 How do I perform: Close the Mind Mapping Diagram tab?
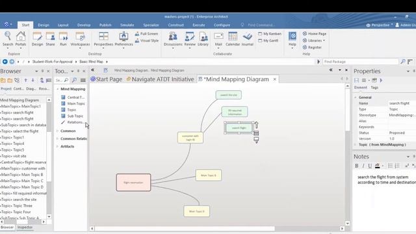pyautogui.click(x=274, y=79)
